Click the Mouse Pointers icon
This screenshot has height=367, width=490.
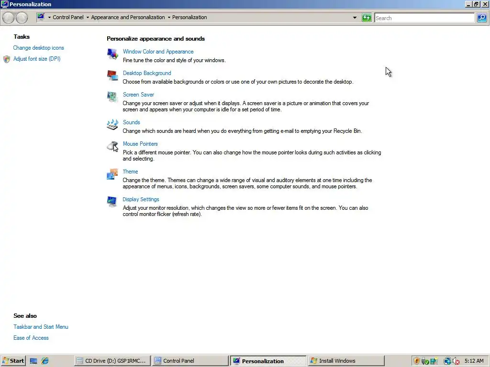112,146
